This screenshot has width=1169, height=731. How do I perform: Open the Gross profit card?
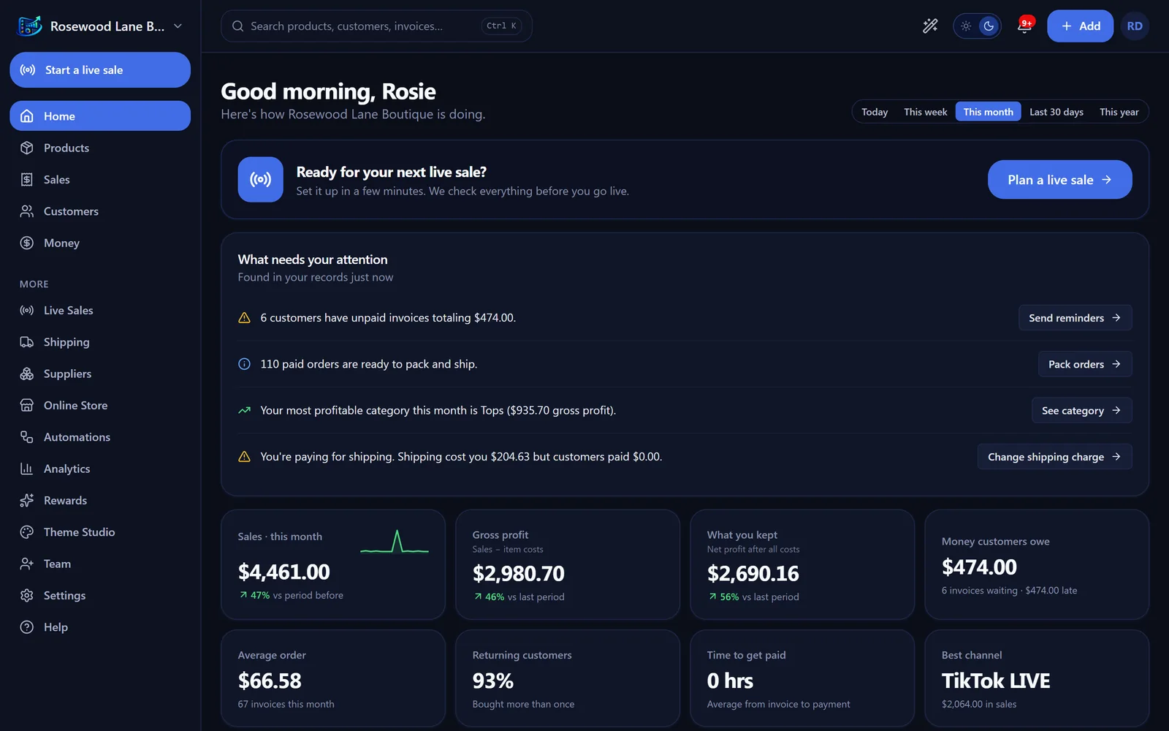568,564
